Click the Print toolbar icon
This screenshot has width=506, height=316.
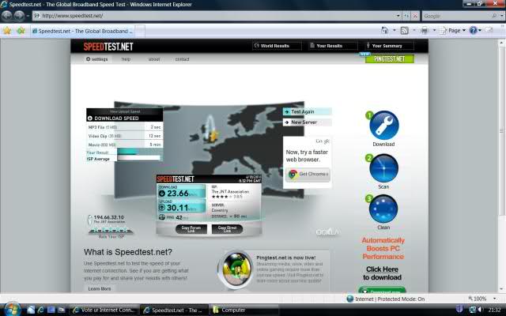point(425,30)
